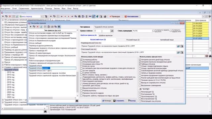Viewport: 212px width, 119px height.
Task: Expand Приказ о переводе ИП node
Action: click(x=3, y=55)
